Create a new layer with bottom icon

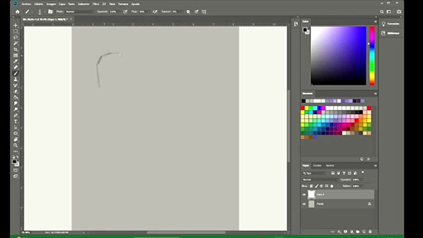pos(364,232)
